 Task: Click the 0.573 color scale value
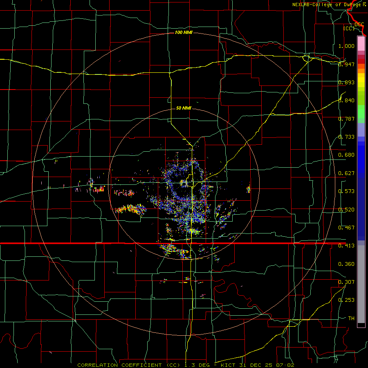pyautogui.click(x=346, y=191)
